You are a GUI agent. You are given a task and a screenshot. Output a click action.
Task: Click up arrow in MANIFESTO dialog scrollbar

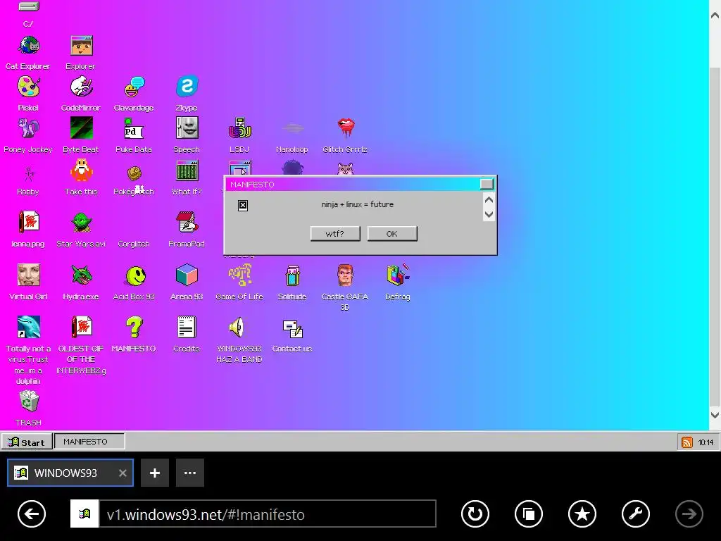(489, 199)
